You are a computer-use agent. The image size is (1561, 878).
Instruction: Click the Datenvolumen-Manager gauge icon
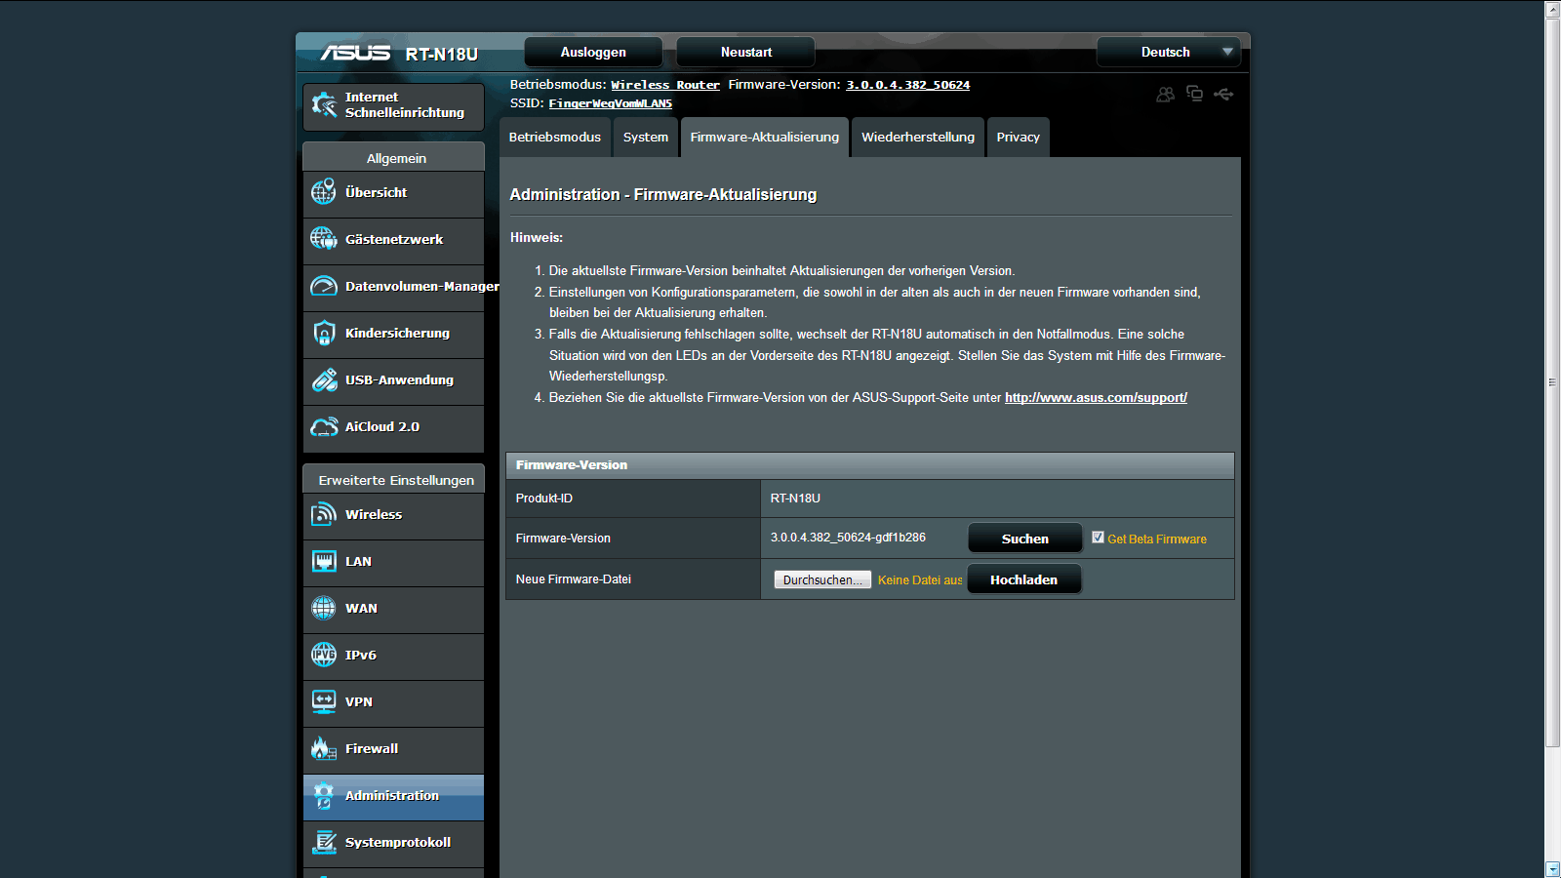(x=324, y=286)
